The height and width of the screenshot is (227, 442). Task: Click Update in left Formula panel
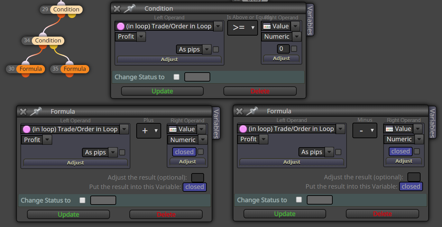(68, 215)
